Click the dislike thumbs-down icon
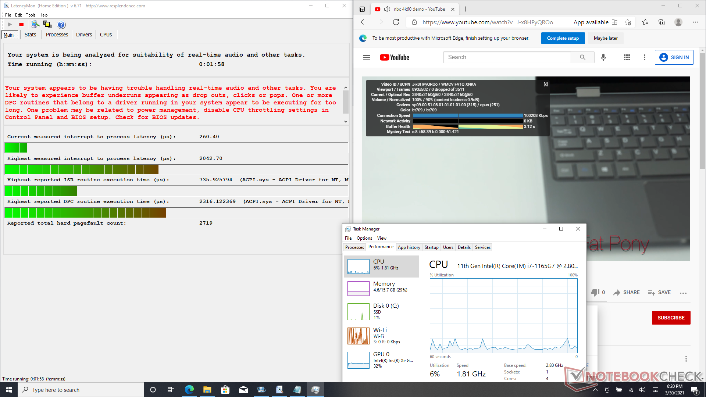 click(595, 292)
